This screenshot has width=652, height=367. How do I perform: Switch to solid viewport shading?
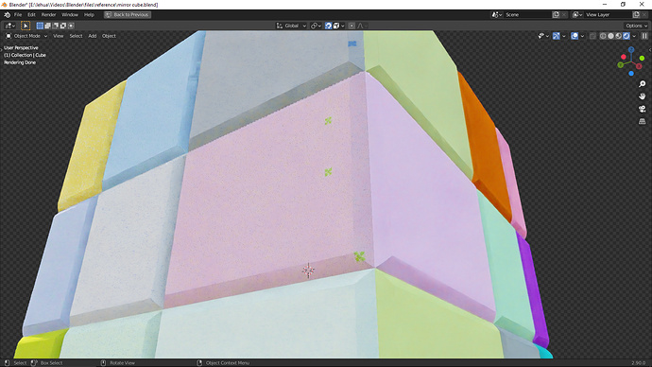pyautogui.click(x=610, y=36)
